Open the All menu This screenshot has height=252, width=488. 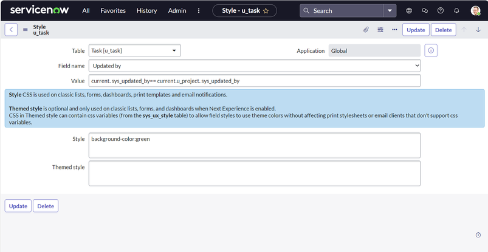coord(86,10)
